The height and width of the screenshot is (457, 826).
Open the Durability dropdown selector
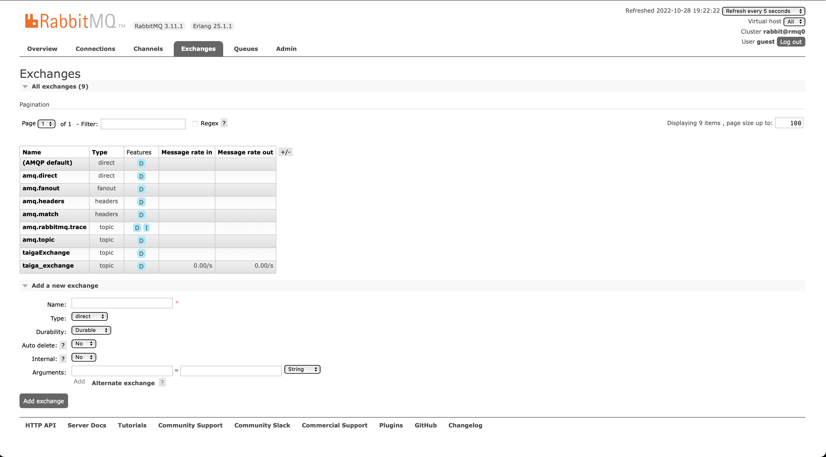(91, 330)
